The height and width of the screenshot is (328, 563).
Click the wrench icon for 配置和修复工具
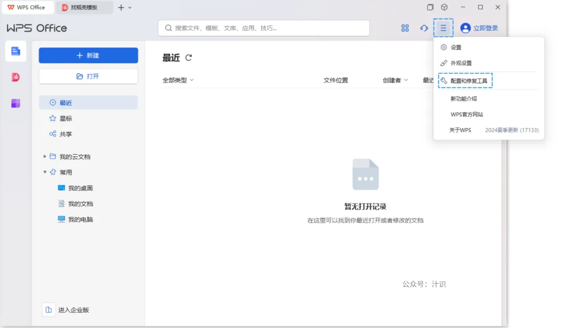[x=444, y=81]
